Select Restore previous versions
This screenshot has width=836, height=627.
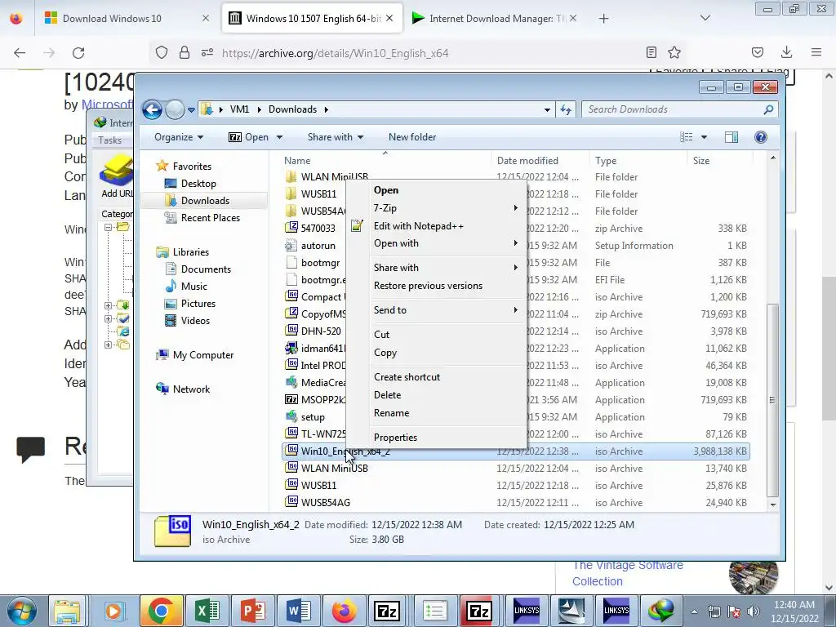pyautogui.click(x=428, y=286)
